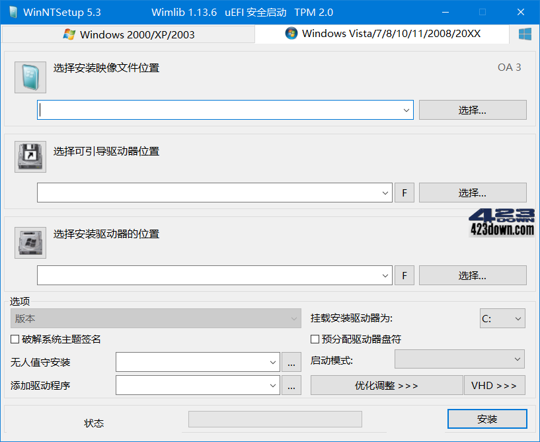
Task: Expand the 启动模式 boot mode dropdown
Action: [459, 359]
